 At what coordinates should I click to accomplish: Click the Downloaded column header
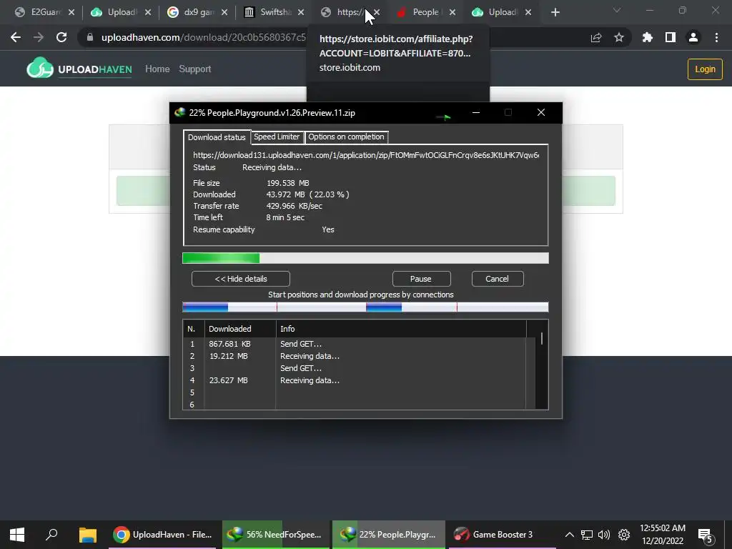click(x=240, y=329)
